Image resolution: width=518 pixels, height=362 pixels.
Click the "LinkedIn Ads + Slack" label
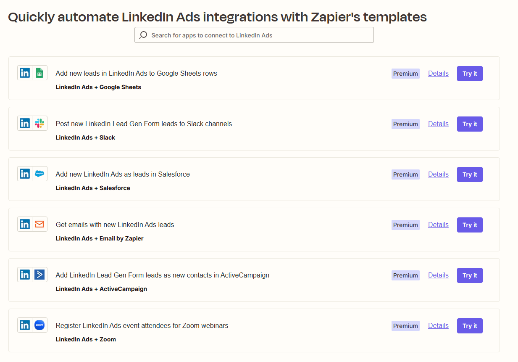coord(85,137)
